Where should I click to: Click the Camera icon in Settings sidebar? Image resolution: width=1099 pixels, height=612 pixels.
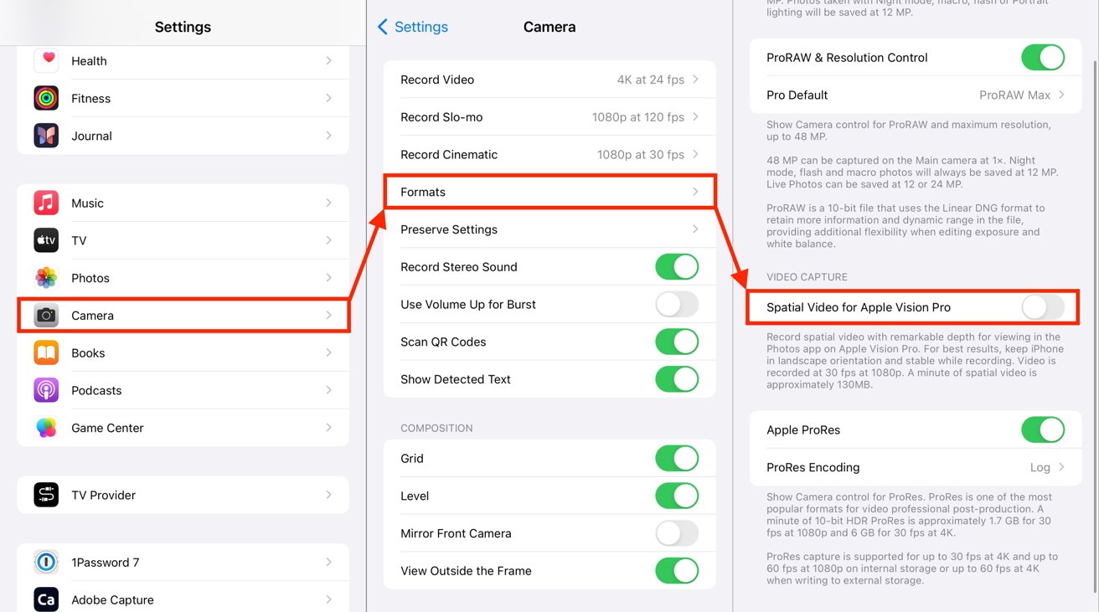[46, 315]
